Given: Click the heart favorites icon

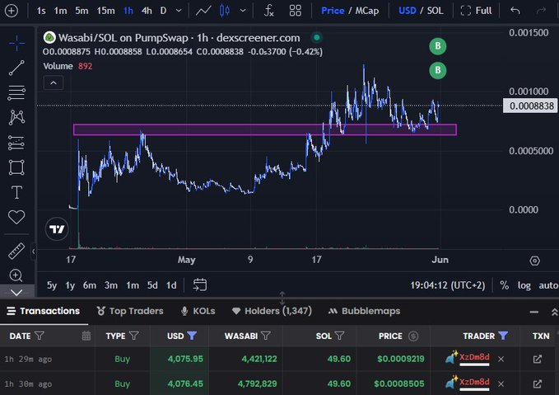Looking at the screenshot, I should 16,217.
